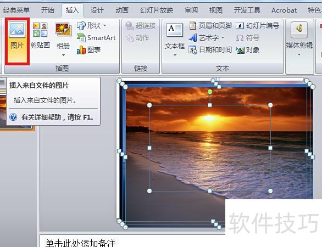Screen dimensions: 322x247
Task: Click the bottom-center handle of inner selection
Action: [210, 191]
